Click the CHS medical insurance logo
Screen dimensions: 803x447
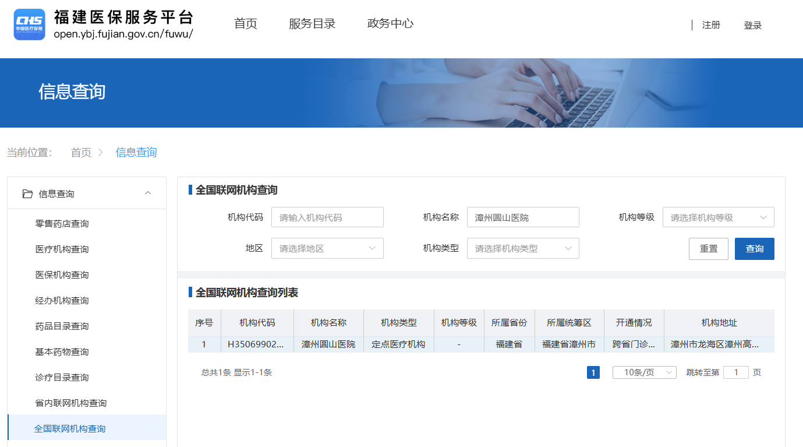(x=29, y=24)
